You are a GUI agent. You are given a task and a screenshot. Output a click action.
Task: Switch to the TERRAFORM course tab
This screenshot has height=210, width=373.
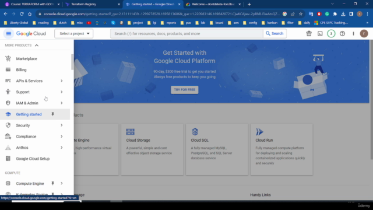32,4
